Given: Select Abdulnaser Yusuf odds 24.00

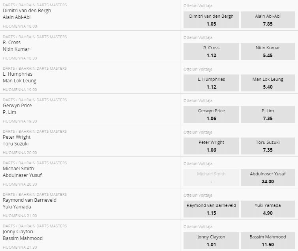Looking at the screenshot, I should click(x=268, y=177).
